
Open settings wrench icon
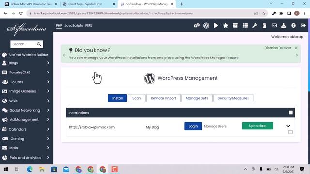255,25
